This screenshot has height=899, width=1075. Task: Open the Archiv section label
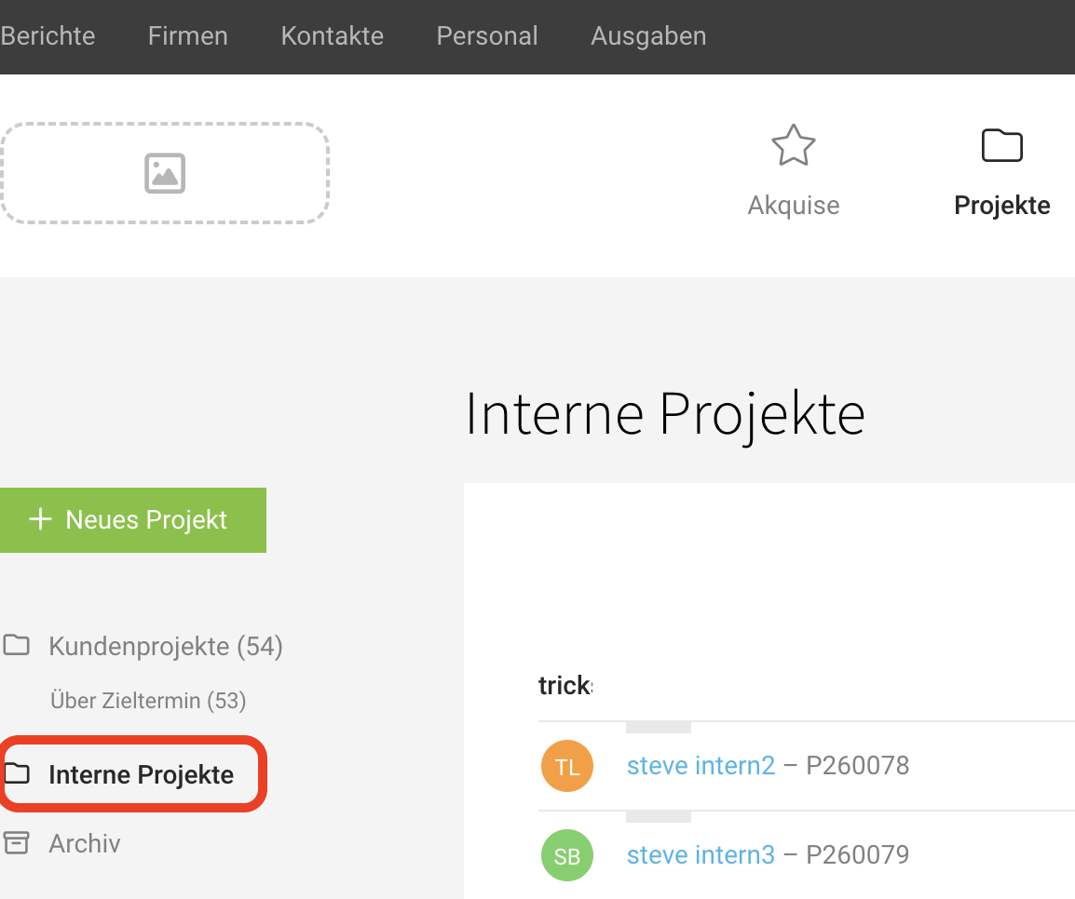[85, 844]
